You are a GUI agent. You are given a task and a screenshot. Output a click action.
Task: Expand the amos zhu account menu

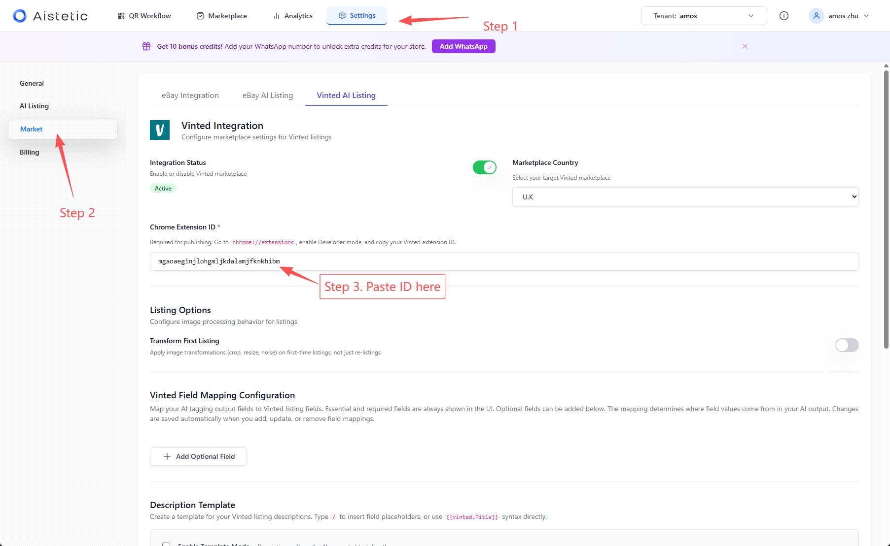pyautogui.click(x=839, y=16)
